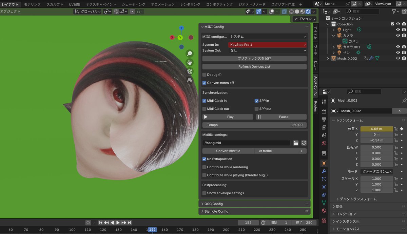Click reload icon beside //song.mid field

pos(304,143)
